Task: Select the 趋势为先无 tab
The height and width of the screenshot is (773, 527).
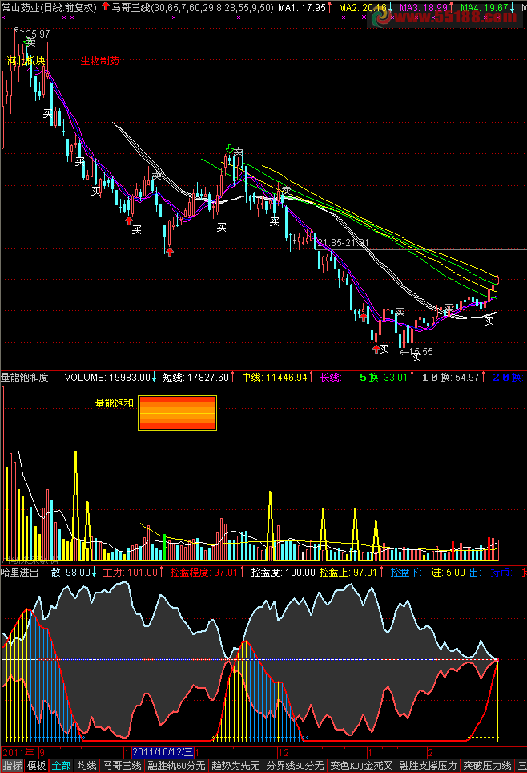Action: pyautogui.click(x=235, y=766)
